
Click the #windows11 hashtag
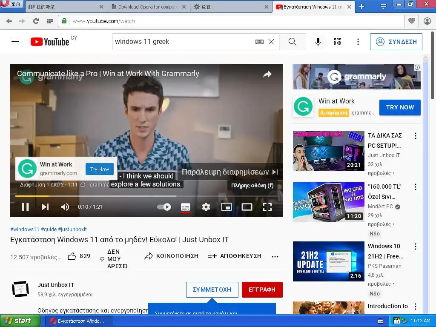coord(25,229)
